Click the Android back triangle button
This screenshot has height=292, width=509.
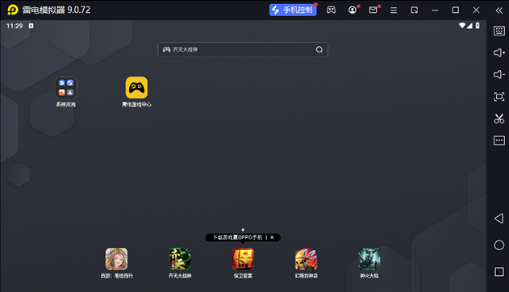pyautogui.click(x=499, y=219)
